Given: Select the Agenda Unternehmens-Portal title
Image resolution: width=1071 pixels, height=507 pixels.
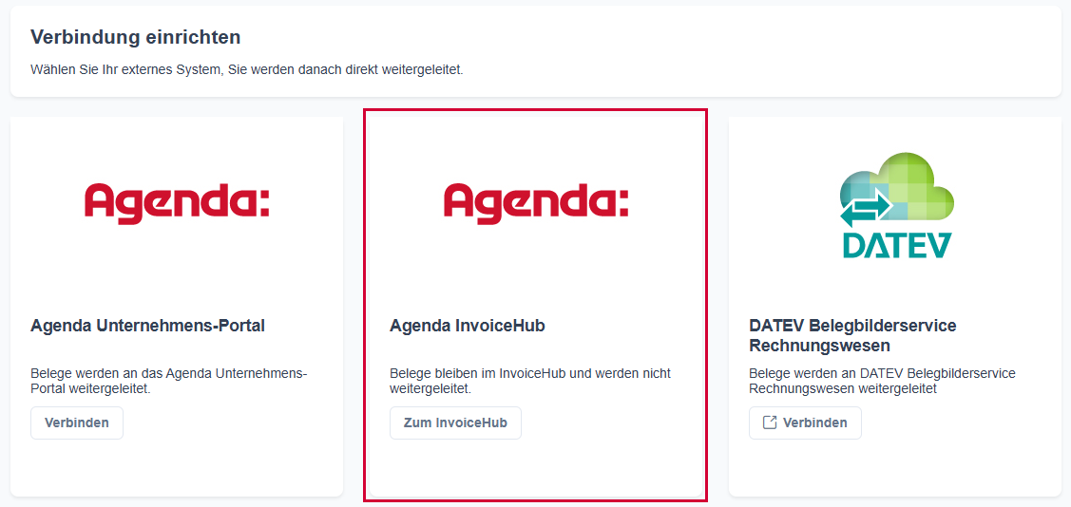Looking at the screenshot, I should (147, 326).
